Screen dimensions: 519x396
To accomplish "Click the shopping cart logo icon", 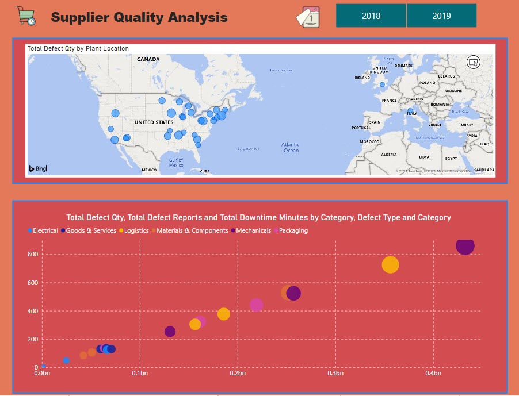I will 25,16.
